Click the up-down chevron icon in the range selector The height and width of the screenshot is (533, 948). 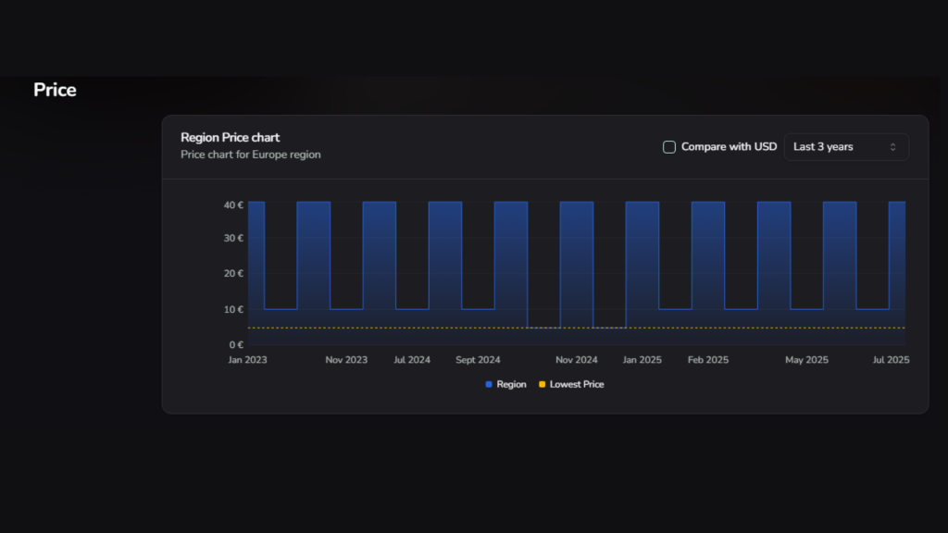[892, 147]
